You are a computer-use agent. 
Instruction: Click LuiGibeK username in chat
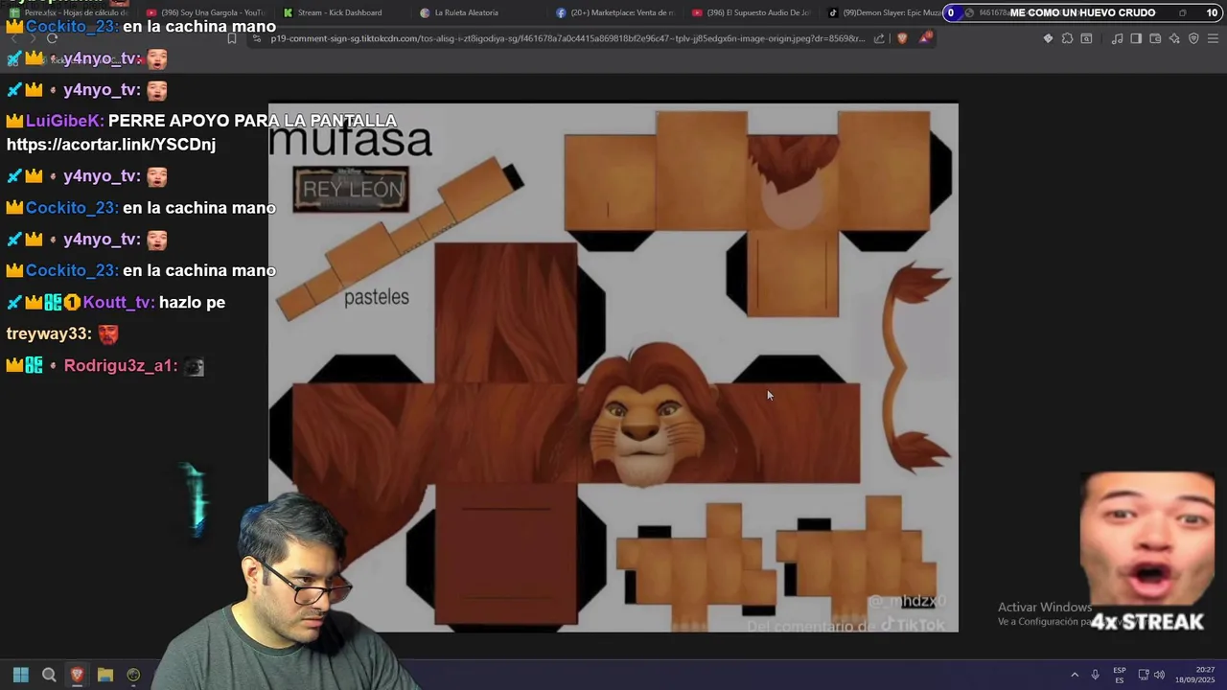(64, 121)
